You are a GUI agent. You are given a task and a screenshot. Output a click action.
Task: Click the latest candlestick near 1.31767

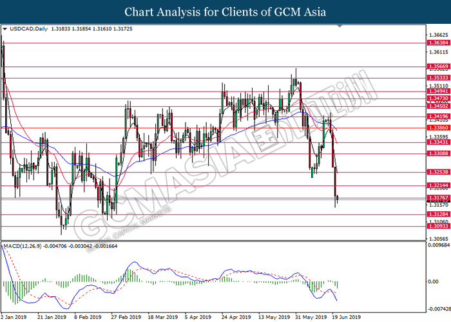pyautogui.click(x=338, y=198)
